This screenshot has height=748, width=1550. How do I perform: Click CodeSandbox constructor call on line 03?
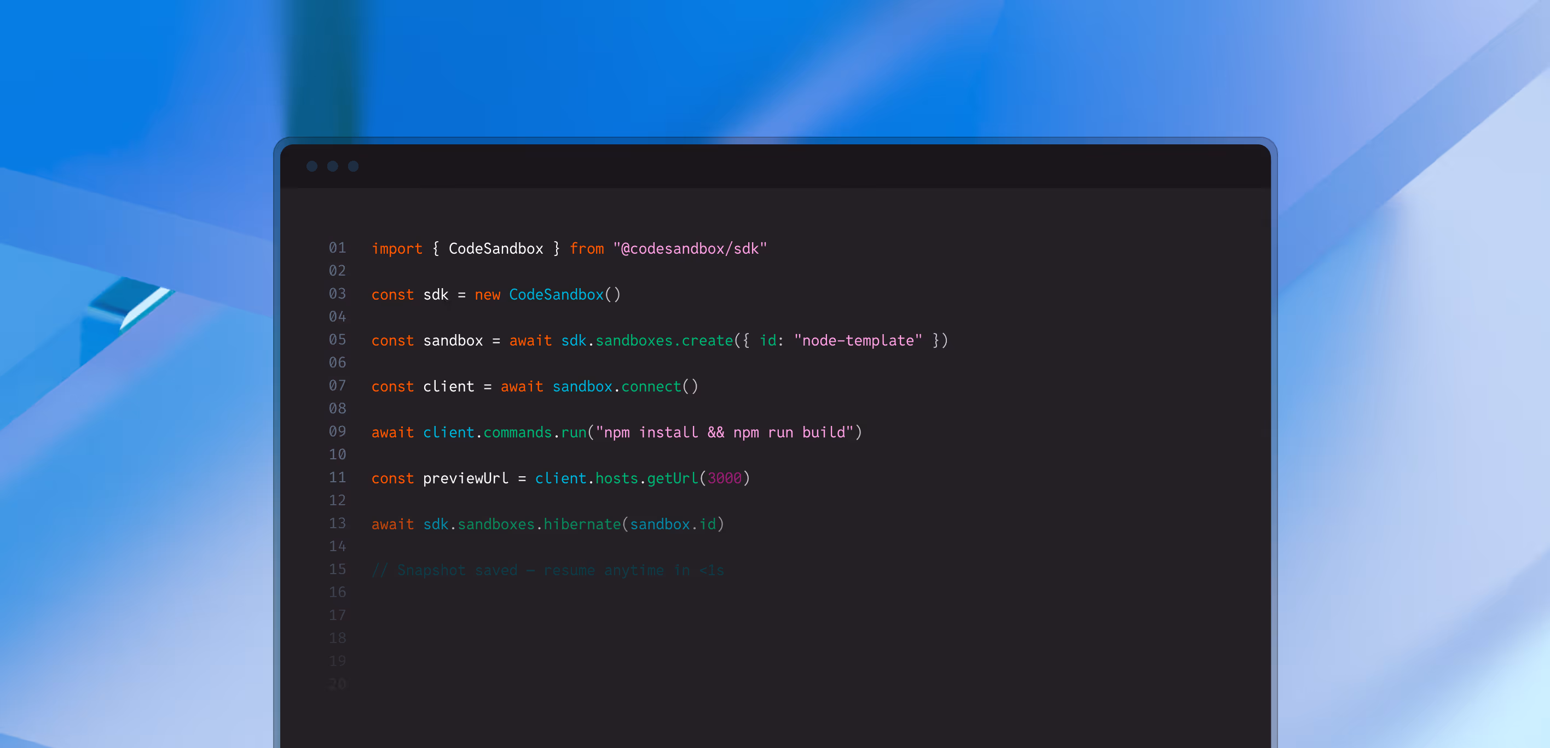coord(556,295)
